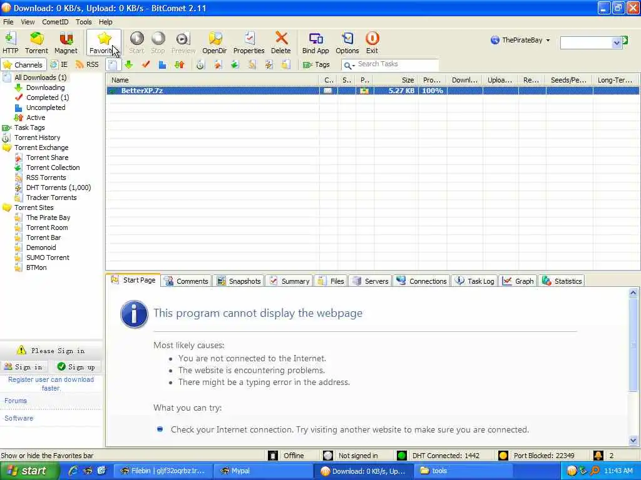Open a Torrent file via toolbar

pos(36,42)
